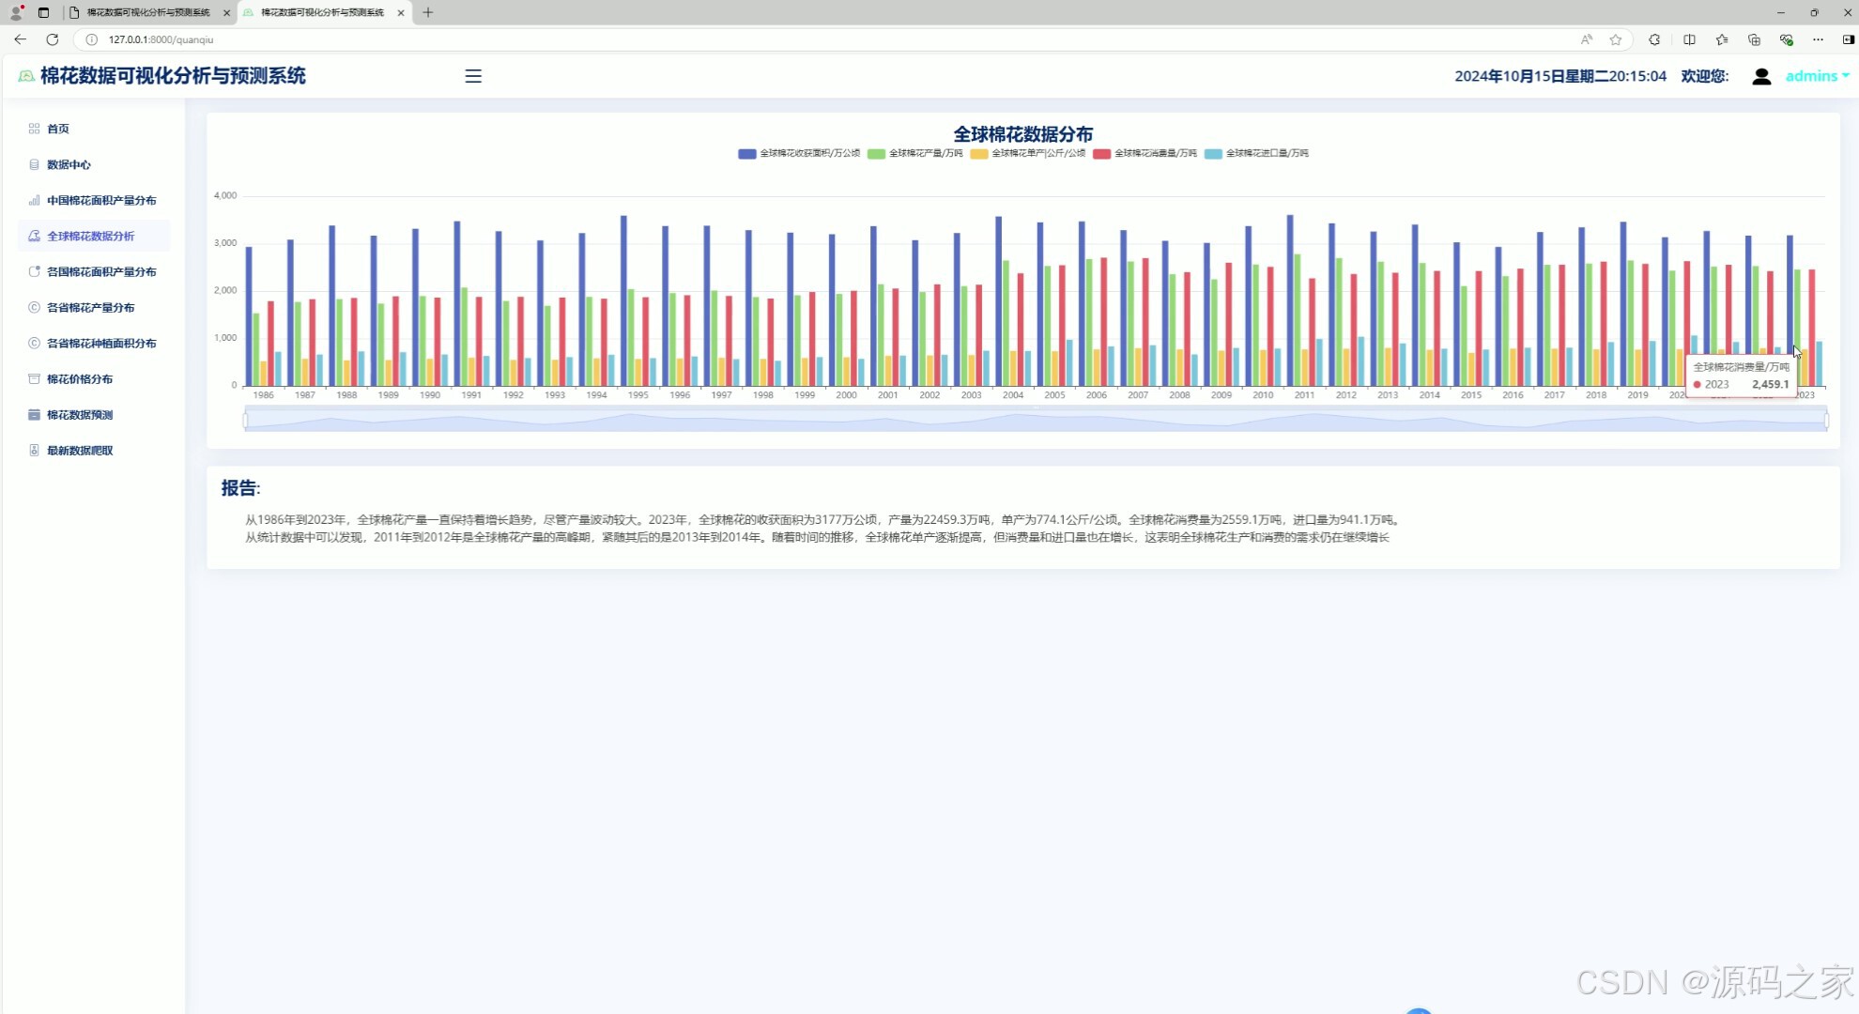Open the hamburger menu next to the system title
The height and width of the screenshot is (1014, 1859).
click(472, 76)
